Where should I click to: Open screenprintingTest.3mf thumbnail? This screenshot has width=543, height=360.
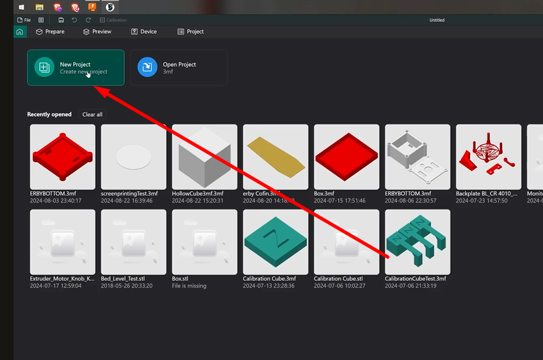tap(134, 157)
